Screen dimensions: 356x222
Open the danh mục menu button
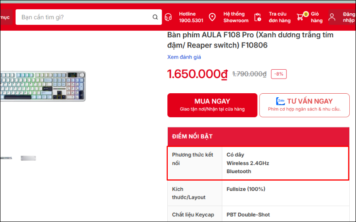pos(5,17)
